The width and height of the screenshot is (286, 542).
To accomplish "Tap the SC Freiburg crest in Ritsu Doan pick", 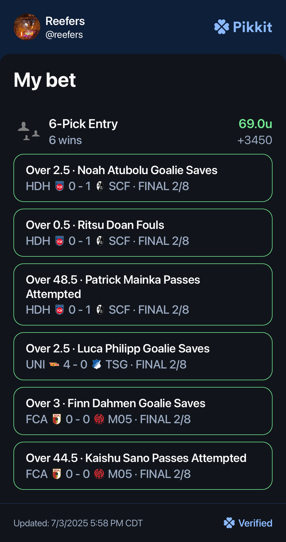I will coord(100,241).
